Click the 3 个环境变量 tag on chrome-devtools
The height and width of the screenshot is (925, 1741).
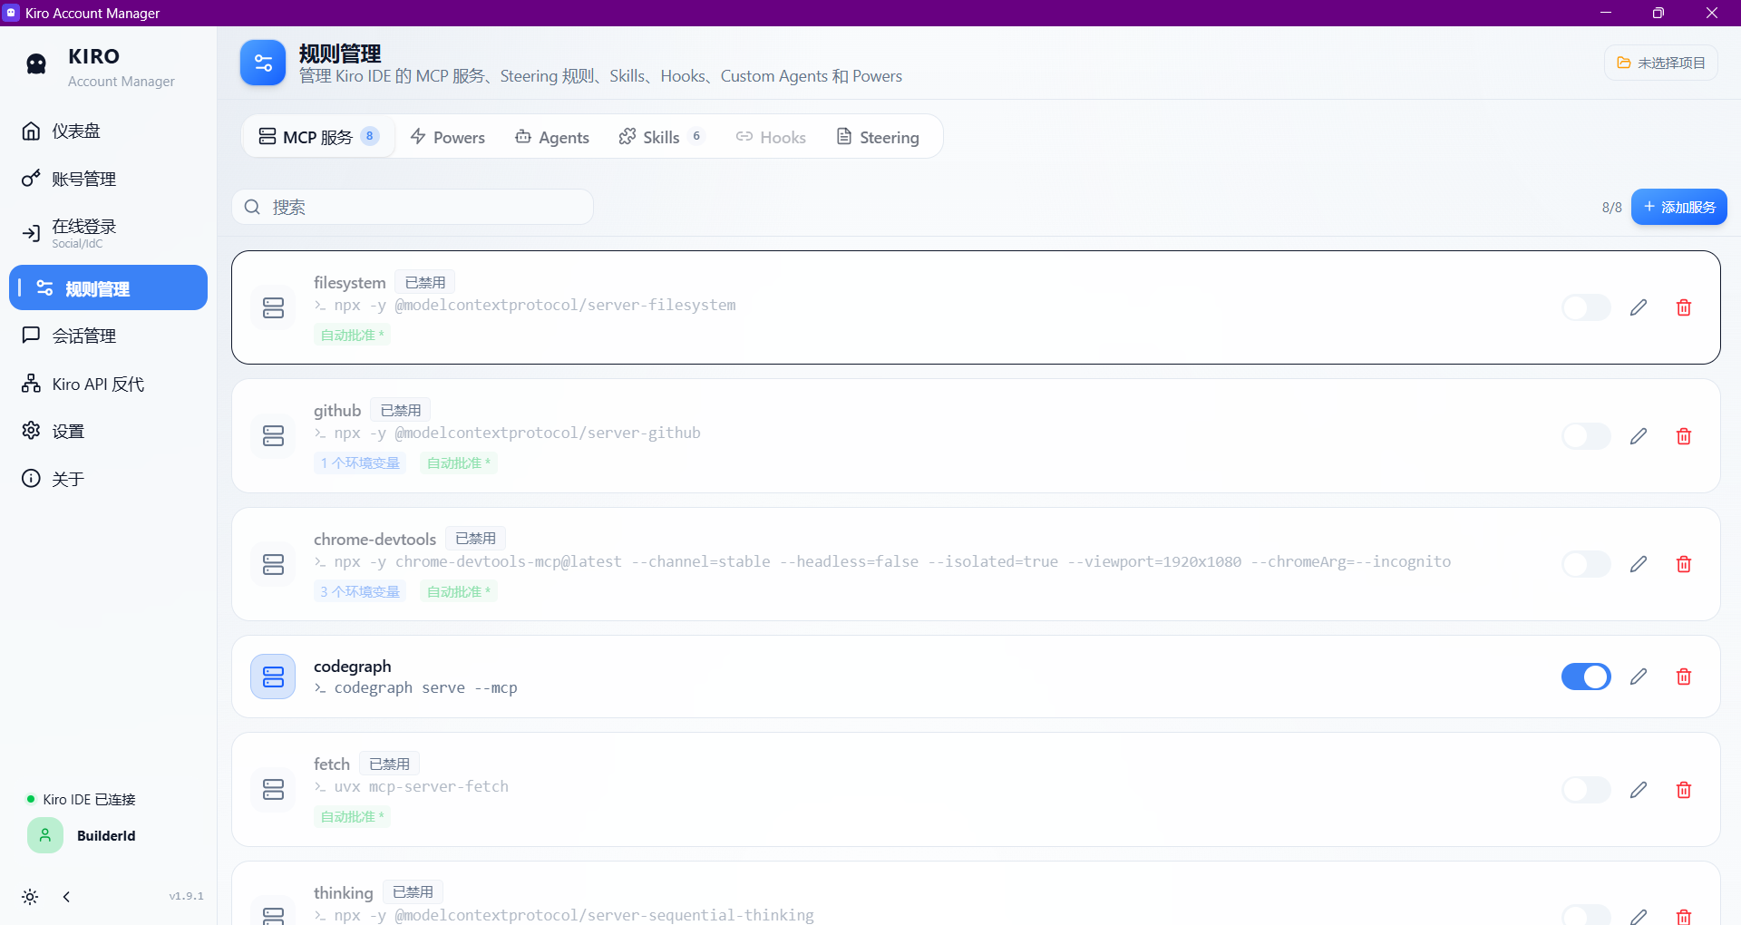(x=360, y=592)
